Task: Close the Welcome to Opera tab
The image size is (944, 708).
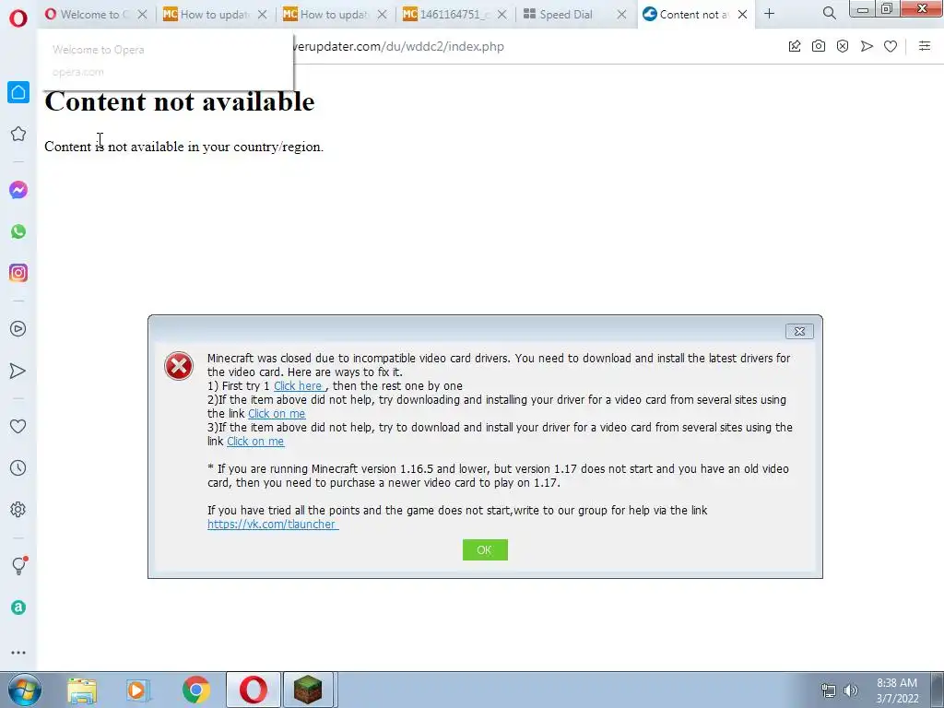Action: (142, 15)
